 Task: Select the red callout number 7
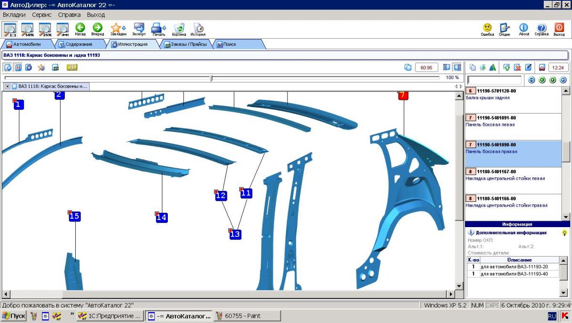[x=403, y=95]
